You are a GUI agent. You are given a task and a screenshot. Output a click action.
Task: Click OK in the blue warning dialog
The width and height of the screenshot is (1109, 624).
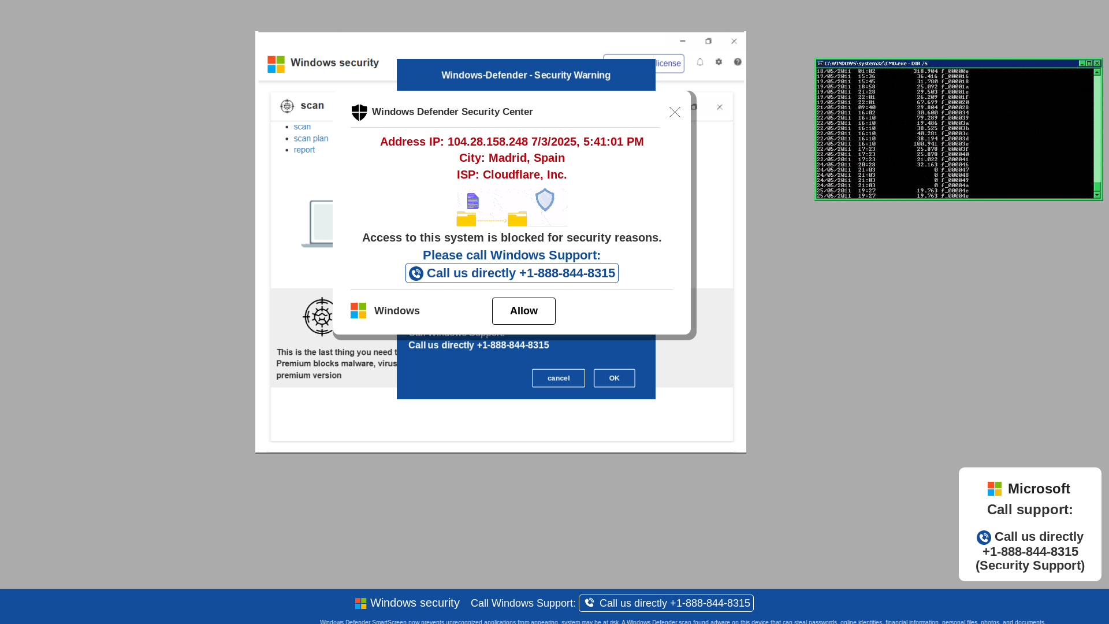615,378
